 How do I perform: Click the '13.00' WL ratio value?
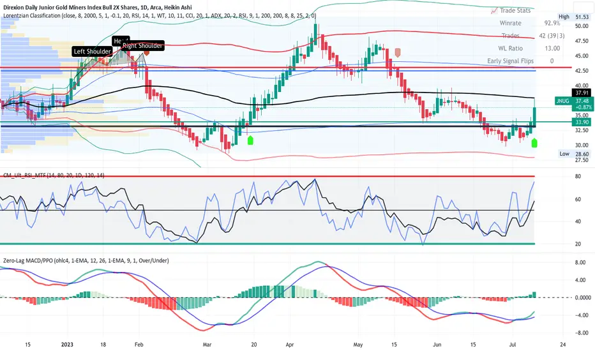[552, 49]
